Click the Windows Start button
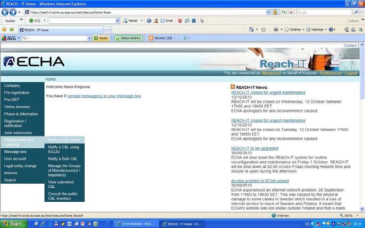 point(14,224)
